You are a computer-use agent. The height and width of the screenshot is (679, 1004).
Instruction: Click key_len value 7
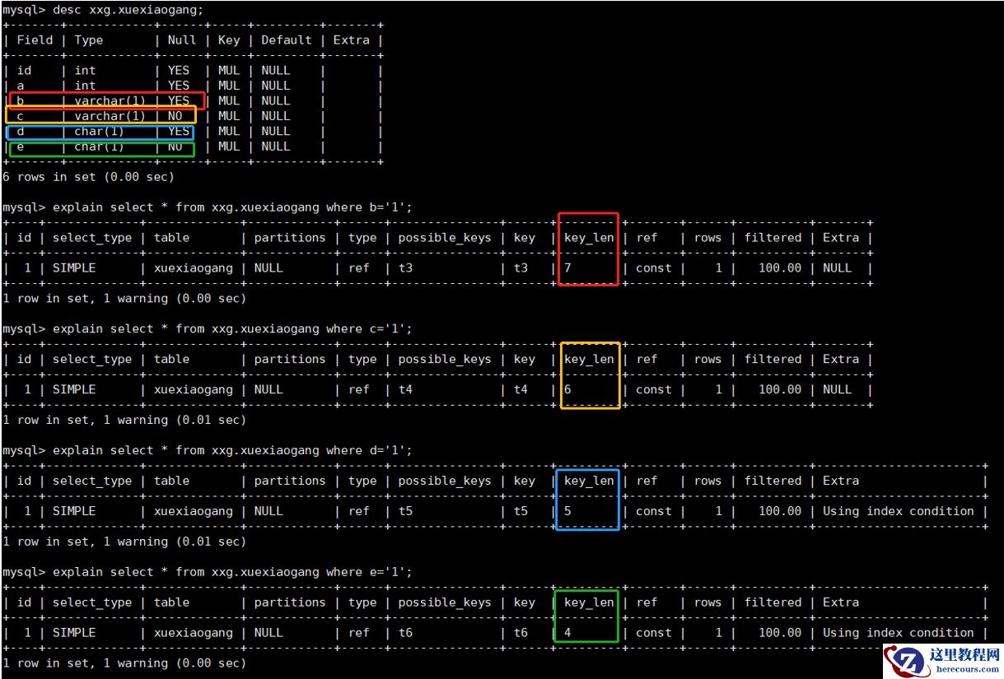[x=568, y=268]
